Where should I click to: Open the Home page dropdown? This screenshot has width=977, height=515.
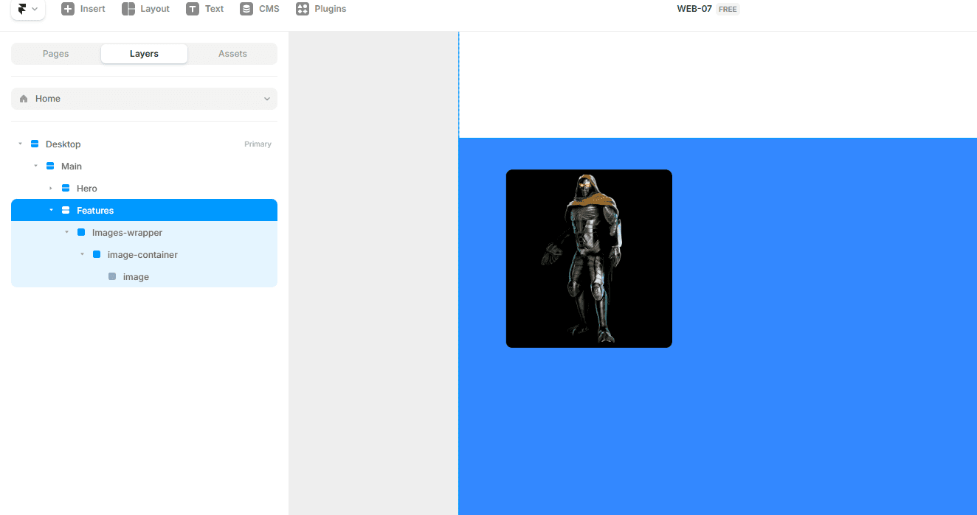[x=144, y=99]
